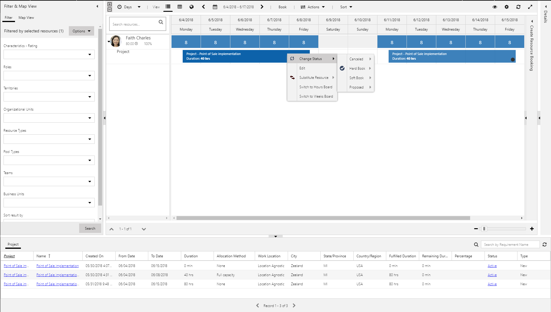The width and height of the screenshot is (551, 312).
Task: Open the Territories dropdown
Action: click(49, 97)
